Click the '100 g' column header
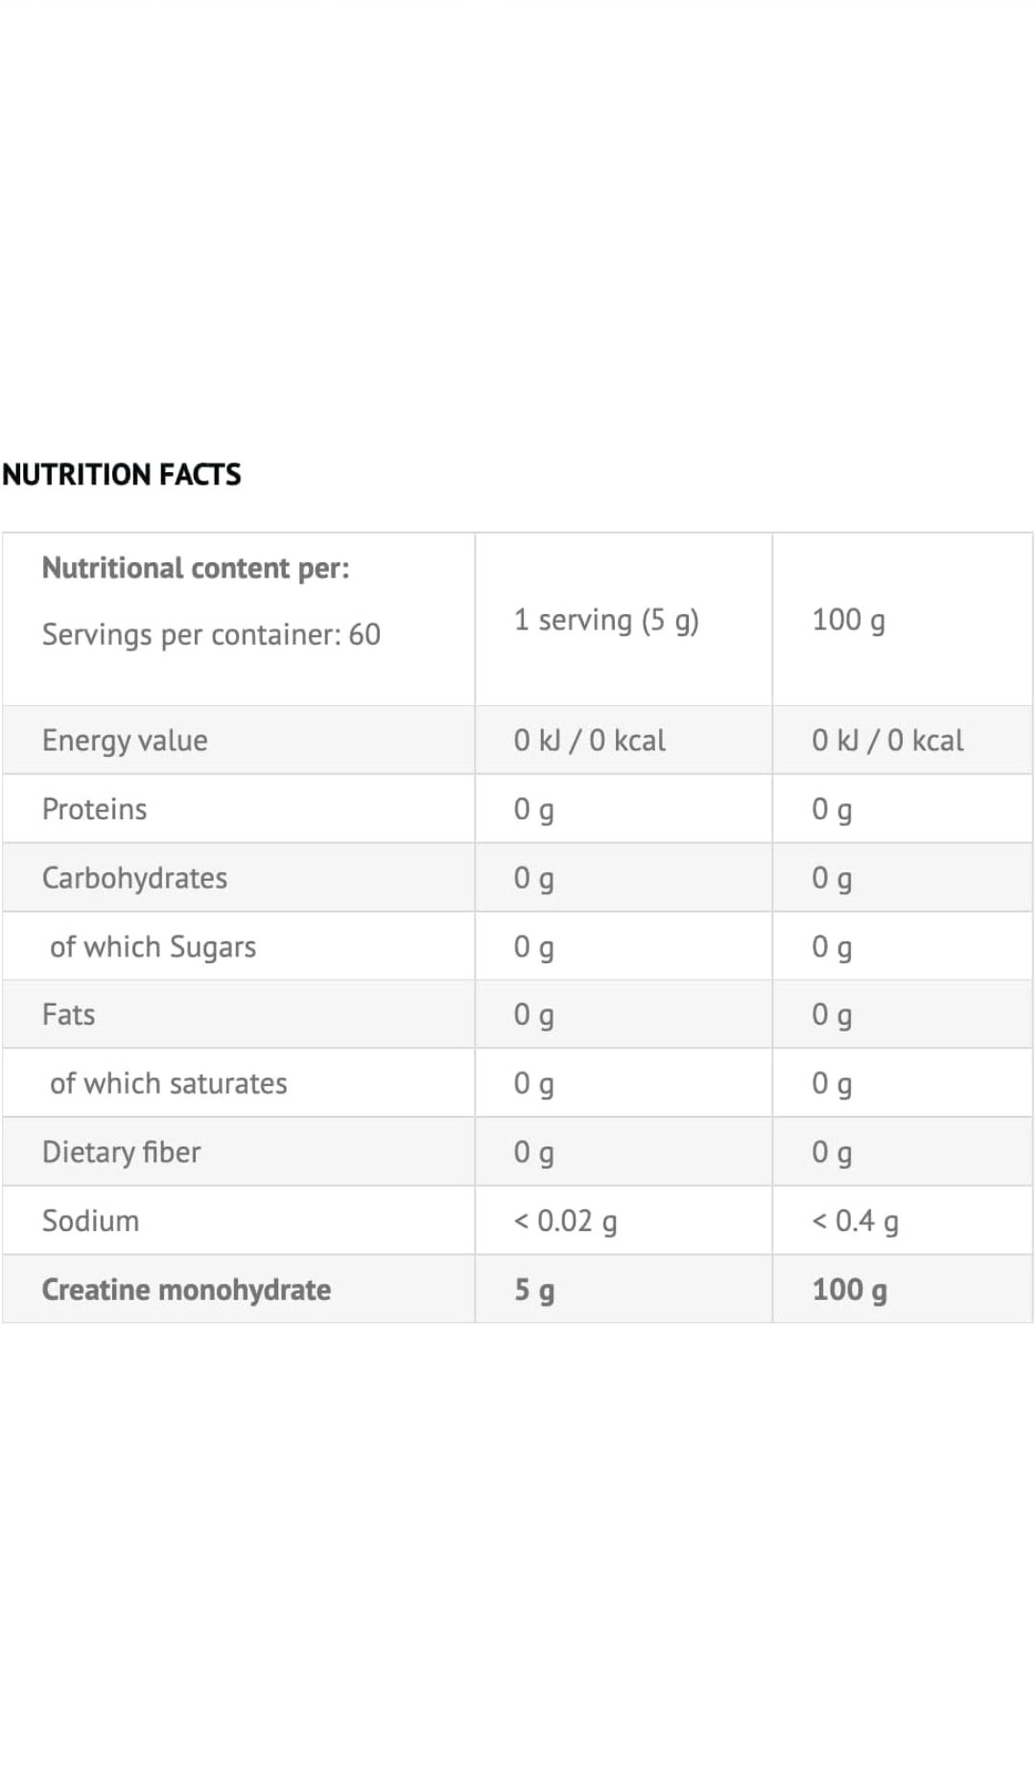Image resolution: width=1036 pixels, height=1776 pixels. (848, 620)
